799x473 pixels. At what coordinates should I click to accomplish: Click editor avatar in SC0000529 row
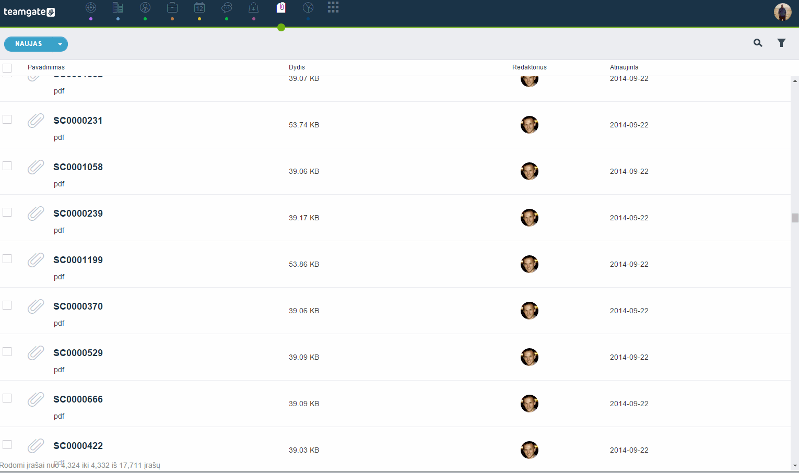(530, 357)
